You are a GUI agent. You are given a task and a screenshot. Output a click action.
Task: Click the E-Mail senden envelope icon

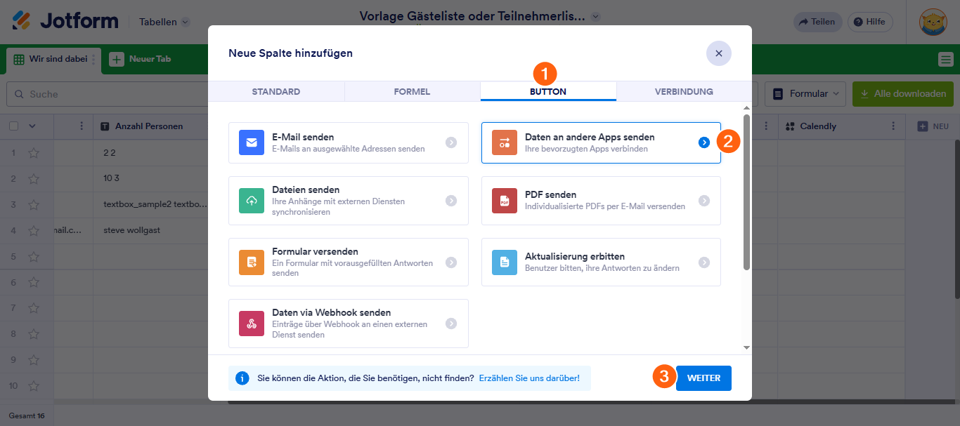[x=251, y=143]
